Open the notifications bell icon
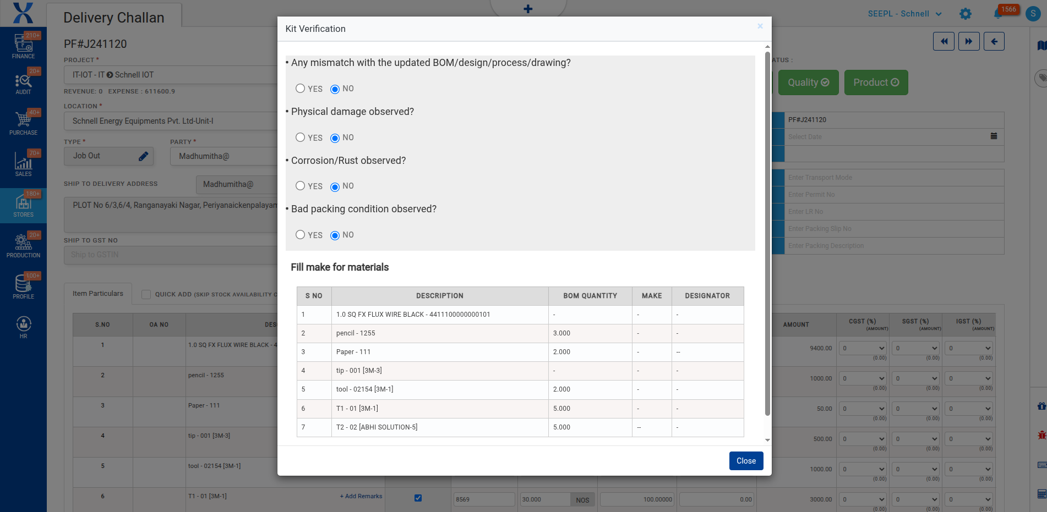 pos(997,14)
